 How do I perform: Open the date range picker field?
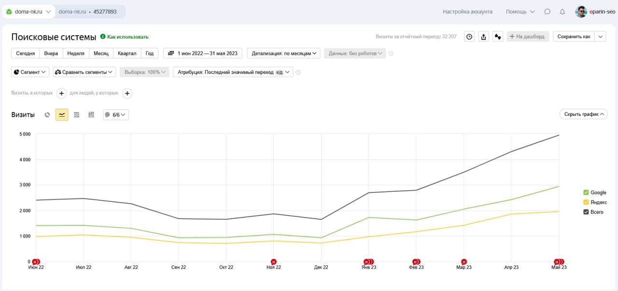pos(203,53)
